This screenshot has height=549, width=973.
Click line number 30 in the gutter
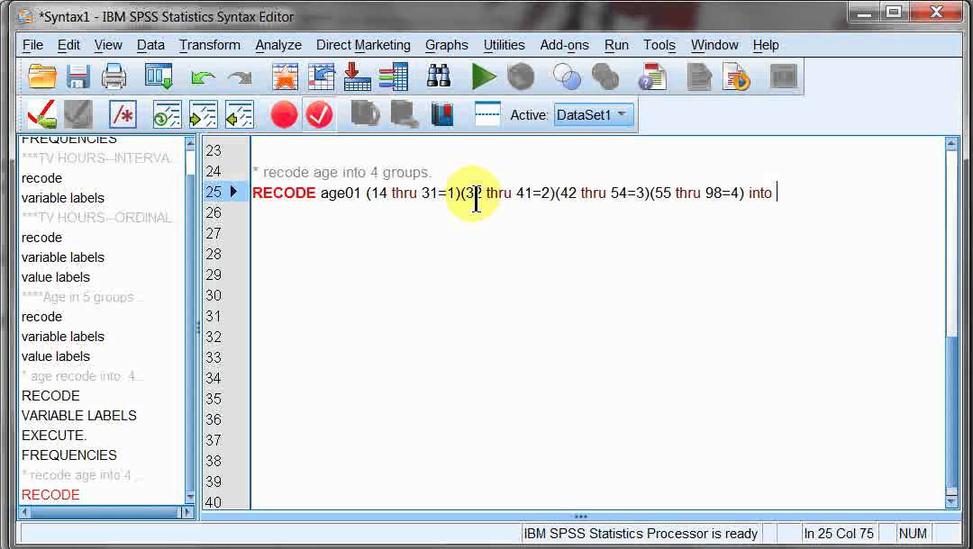(214, 295)
